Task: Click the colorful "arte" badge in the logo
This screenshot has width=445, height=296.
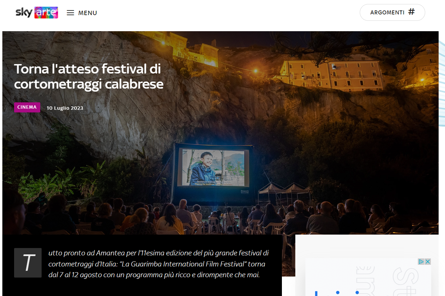Action: point(46,12)
